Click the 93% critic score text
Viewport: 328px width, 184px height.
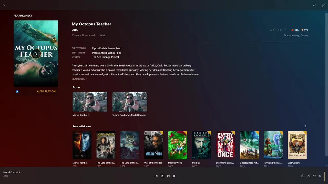[296, 30]
